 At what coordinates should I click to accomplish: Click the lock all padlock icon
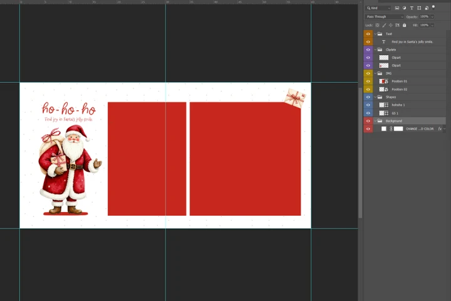coord(405,25)
